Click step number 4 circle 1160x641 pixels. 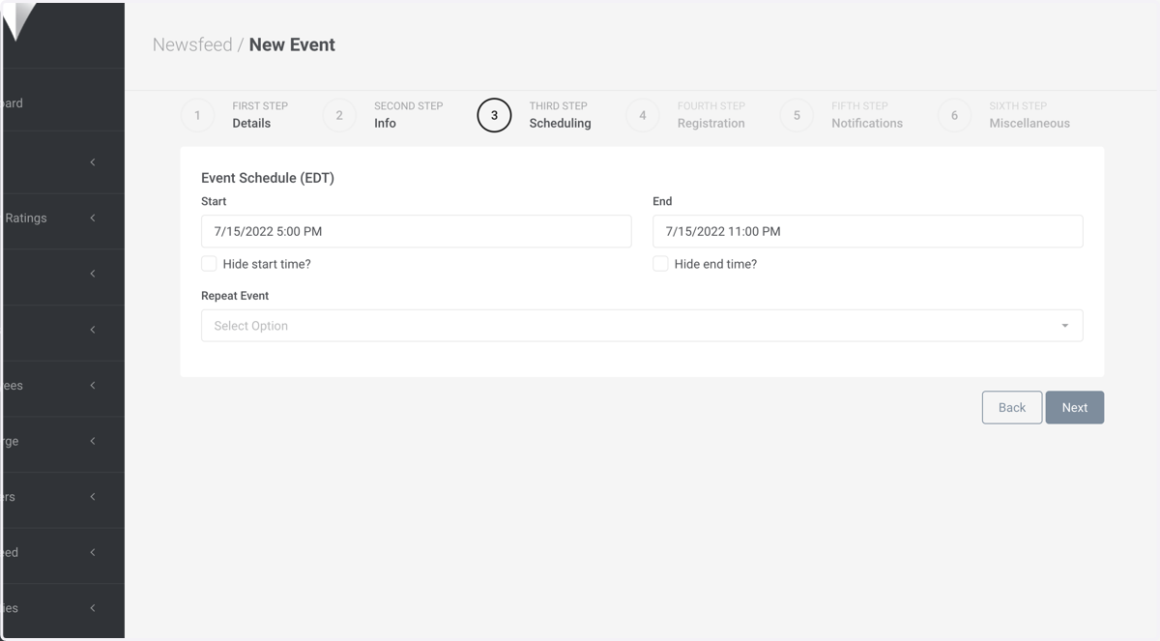click(x=642, y=115)
